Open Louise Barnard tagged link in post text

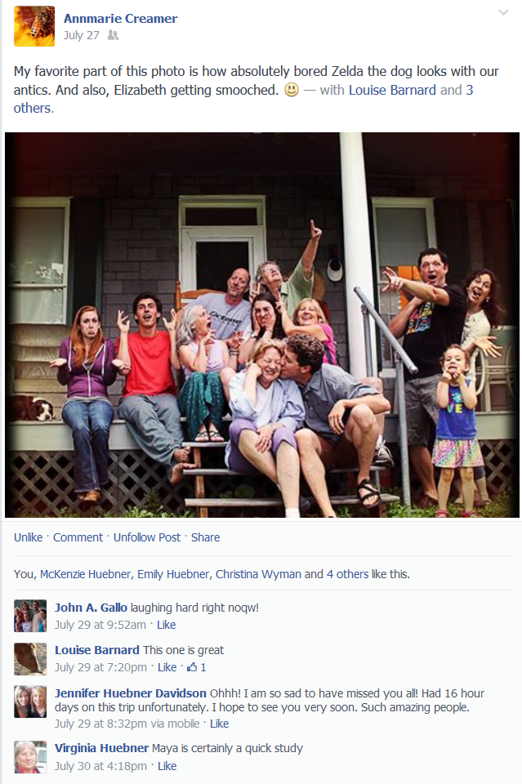(392, 90)
